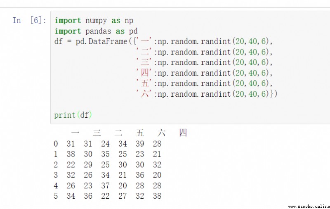330x209 pixels.
Task: Click row index 1 in output
Action: [56, 154]
